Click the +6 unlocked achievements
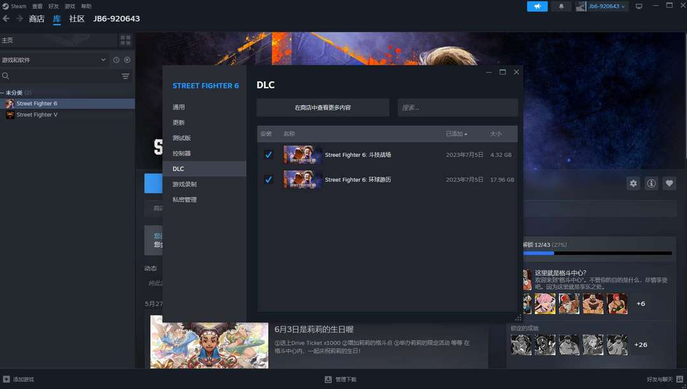The image size is (687, 389). point(641,304)
